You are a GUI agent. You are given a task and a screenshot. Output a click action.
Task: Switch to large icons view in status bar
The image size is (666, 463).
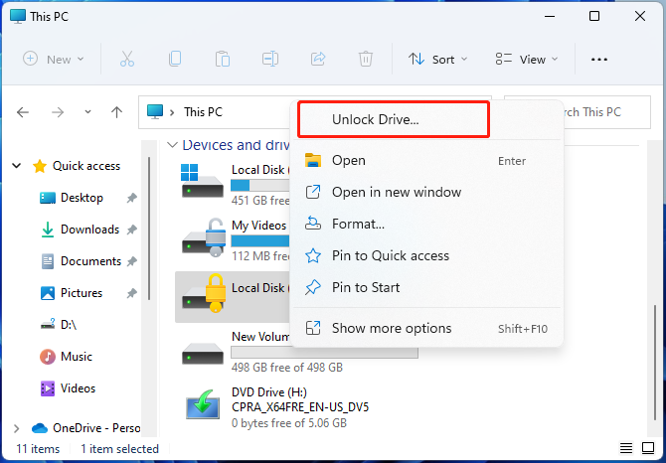[648, 448]
